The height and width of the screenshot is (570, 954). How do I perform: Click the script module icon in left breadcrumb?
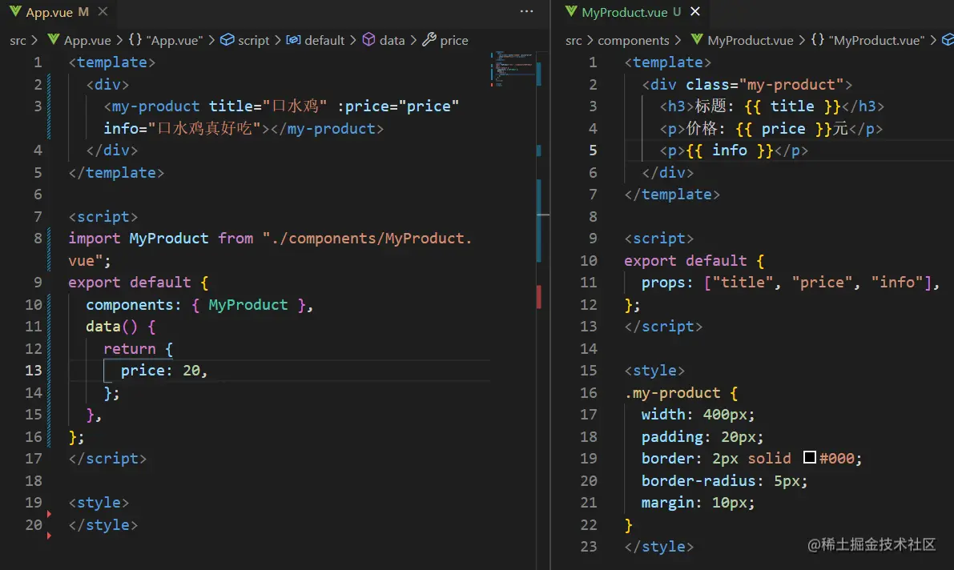[x=227, y=39]
